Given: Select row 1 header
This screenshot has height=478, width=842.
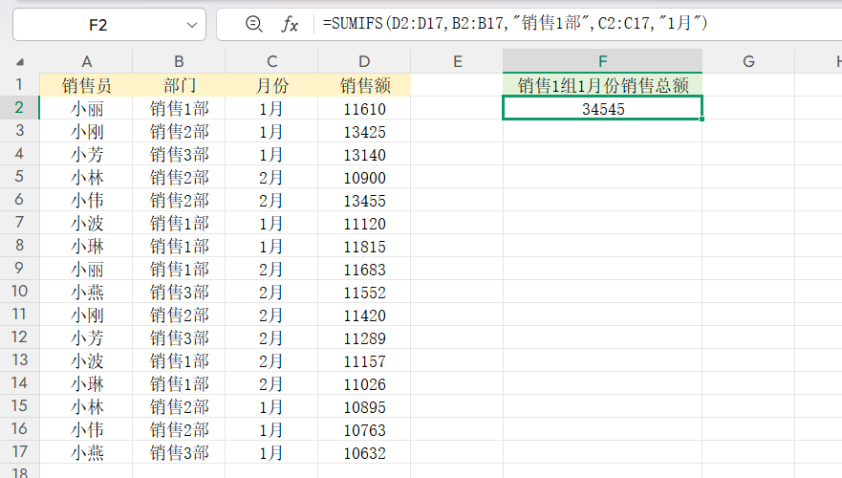Looking at the screenshot, I should tap(19, 85).
